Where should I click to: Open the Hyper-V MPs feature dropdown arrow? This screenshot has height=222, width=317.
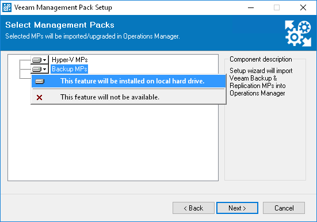pyautogui.click(x=45, y=60)
